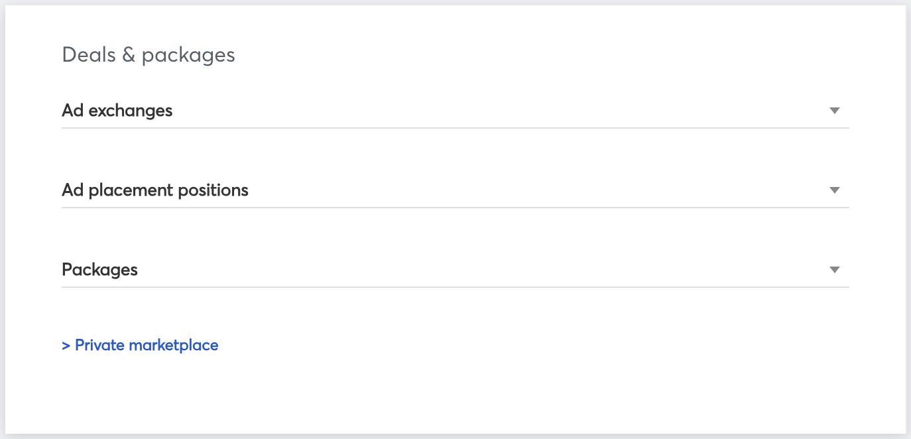Reveal the Private marketplace deal settings

(140, 345)
